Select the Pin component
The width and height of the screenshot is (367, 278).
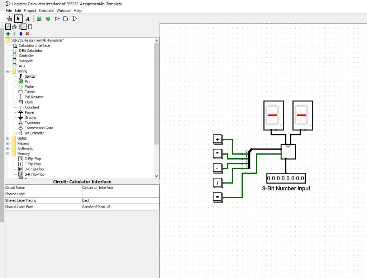click(x=27, y=82)
